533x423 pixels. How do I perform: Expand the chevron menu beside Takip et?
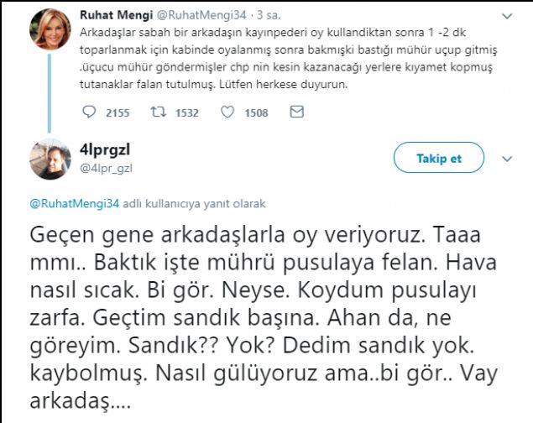[506, 158]
